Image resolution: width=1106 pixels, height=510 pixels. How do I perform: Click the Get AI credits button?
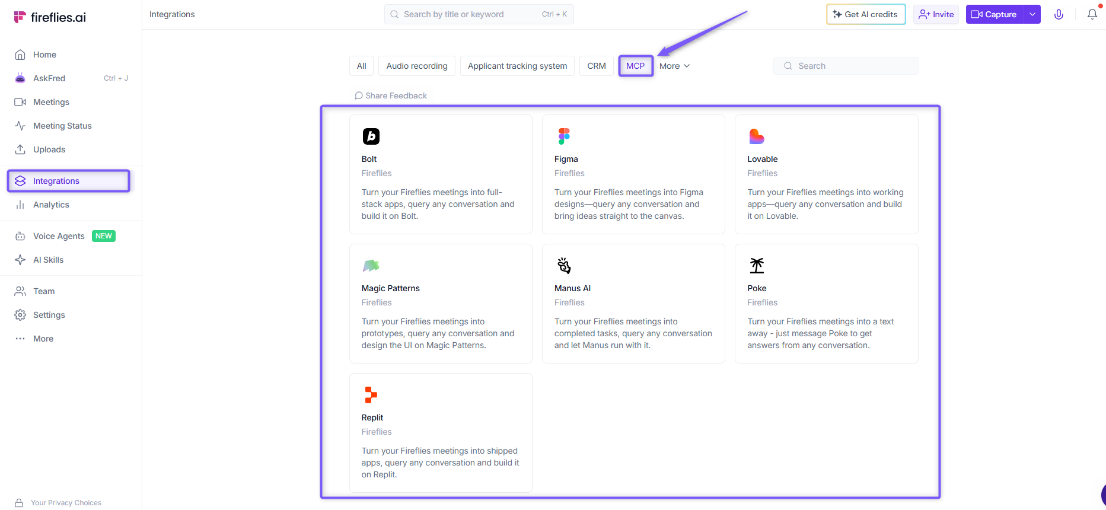point(866,14)
